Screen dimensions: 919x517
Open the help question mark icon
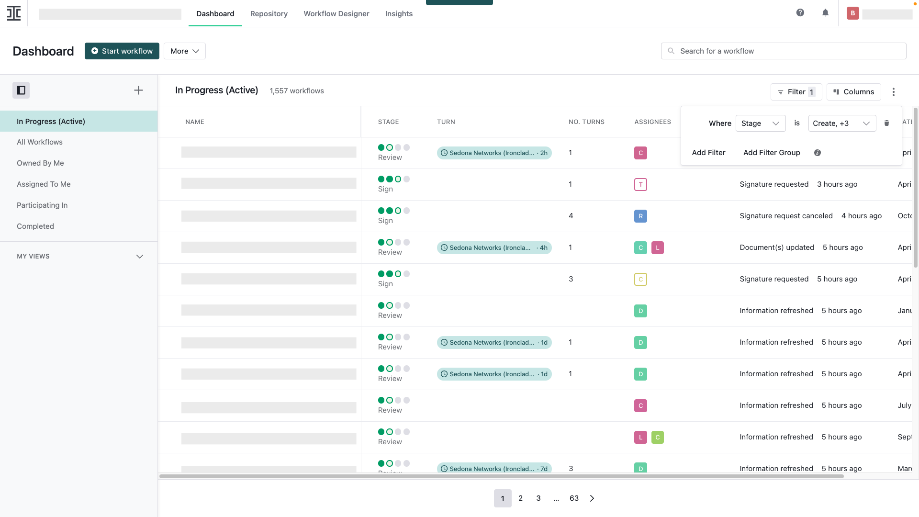click(x=800, y=12)
